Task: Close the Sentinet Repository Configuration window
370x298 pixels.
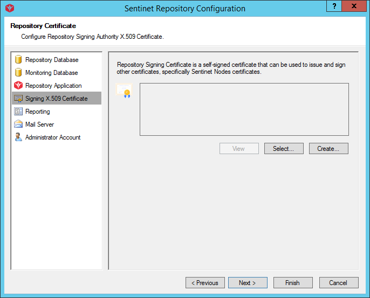Action: [x=354, y=6]
